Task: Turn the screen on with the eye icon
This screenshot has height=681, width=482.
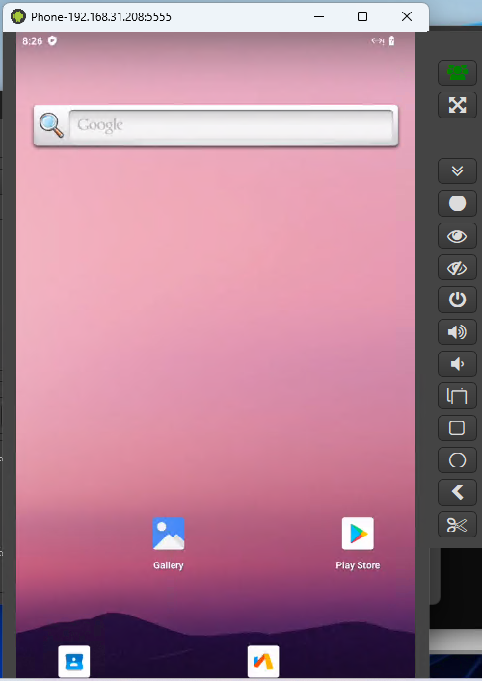Action: point(457,236)
